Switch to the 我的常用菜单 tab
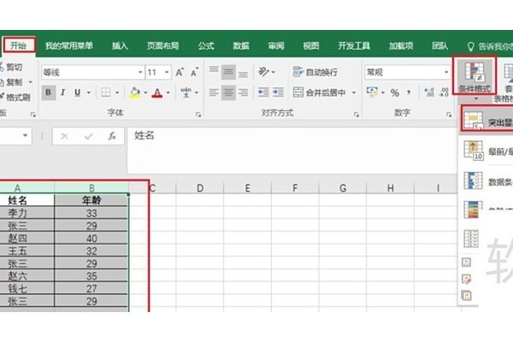The width and height of the screenshot is (513, 342). [69, 46]
